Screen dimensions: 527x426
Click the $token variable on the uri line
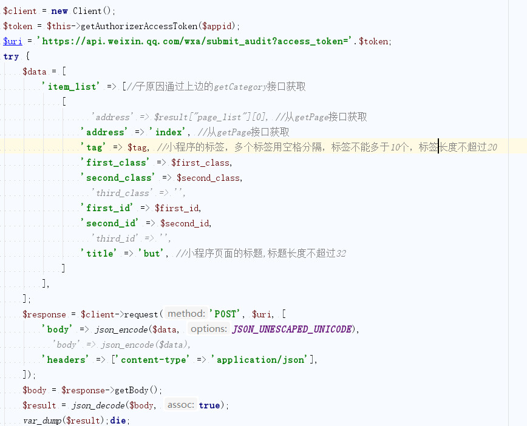coord(374,41)
